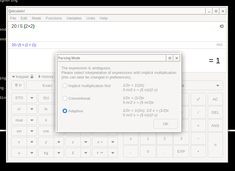Click the equals key on the keypad
235x171 pixels.
215,145
